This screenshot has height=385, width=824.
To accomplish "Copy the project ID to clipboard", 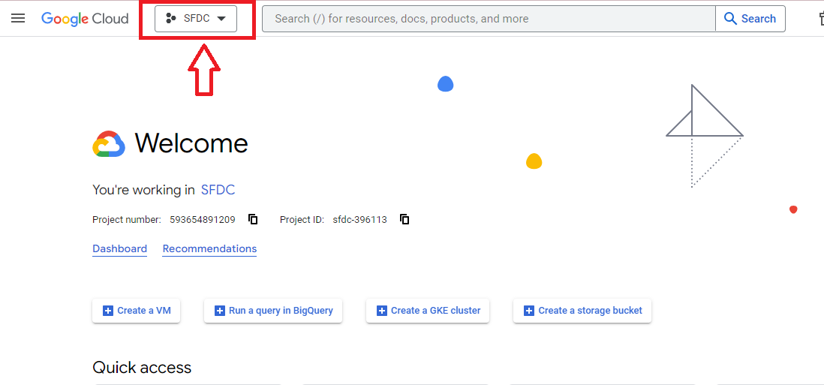I will point(404,219).
